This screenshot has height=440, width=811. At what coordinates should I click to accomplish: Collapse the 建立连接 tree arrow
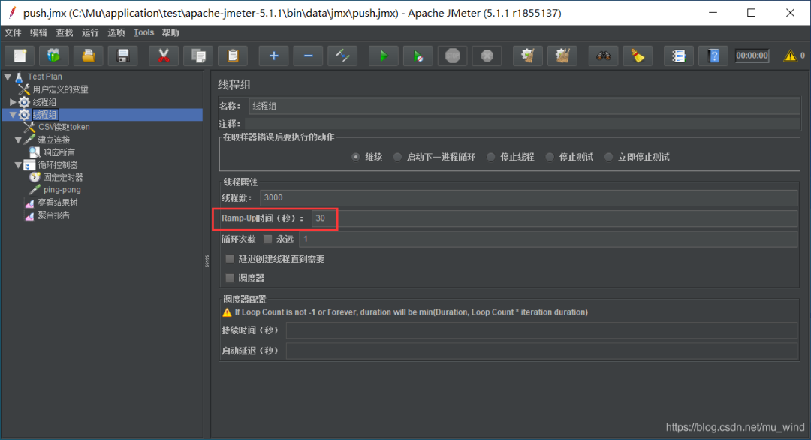(18, 140)
